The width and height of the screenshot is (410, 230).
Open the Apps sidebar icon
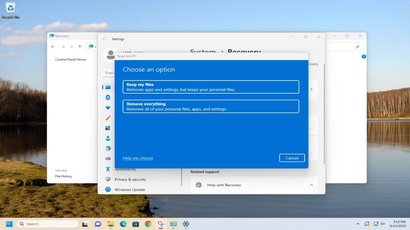(108, 128)
